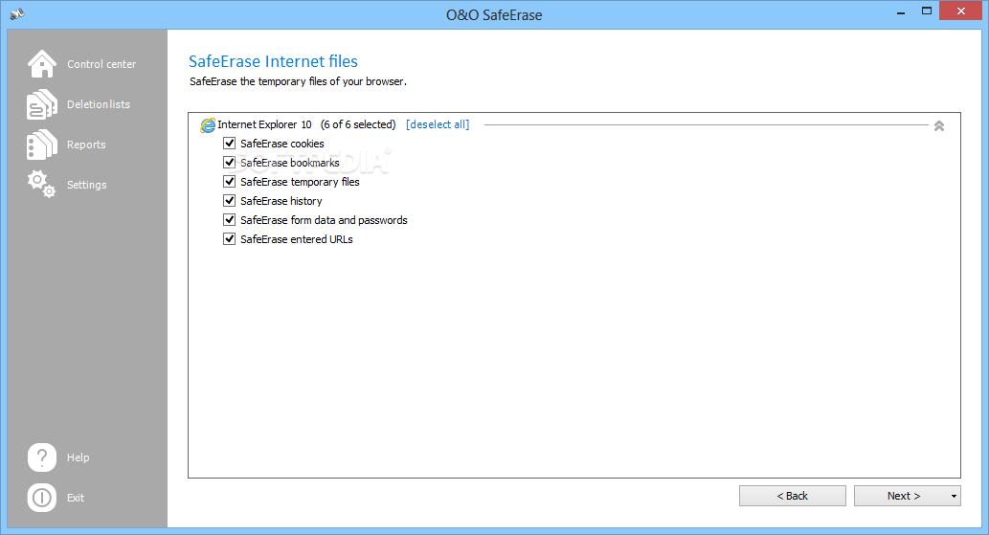Open the Deletion lists icon
This screenshot has width=989, height=535.
[41, 104]
